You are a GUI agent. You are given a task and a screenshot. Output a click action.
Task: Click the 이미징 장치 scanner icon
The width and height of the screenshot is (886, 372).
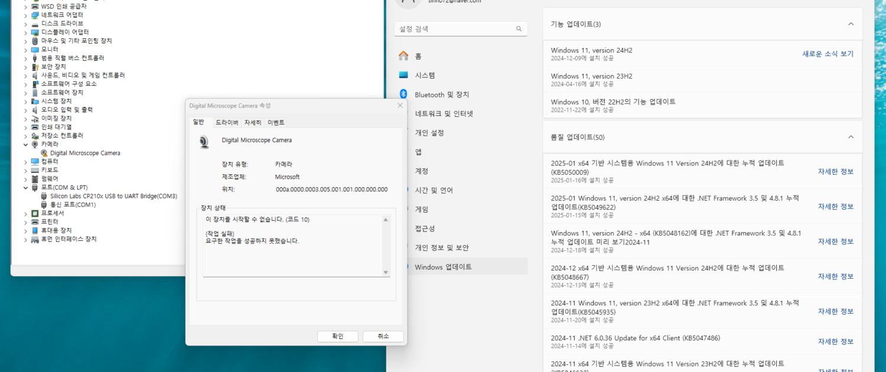(x=35, y=118)
